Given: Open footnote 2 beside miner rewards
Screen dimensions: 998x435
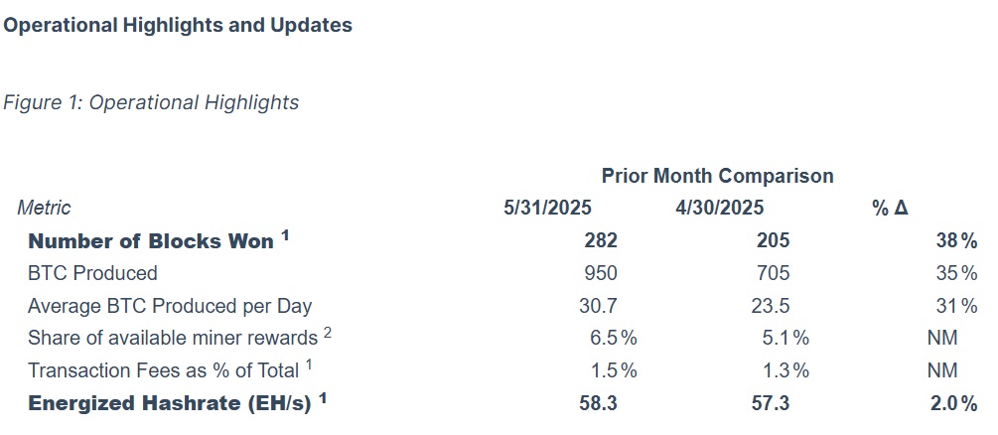Looking at the screenshot, I should click(328, 333).
